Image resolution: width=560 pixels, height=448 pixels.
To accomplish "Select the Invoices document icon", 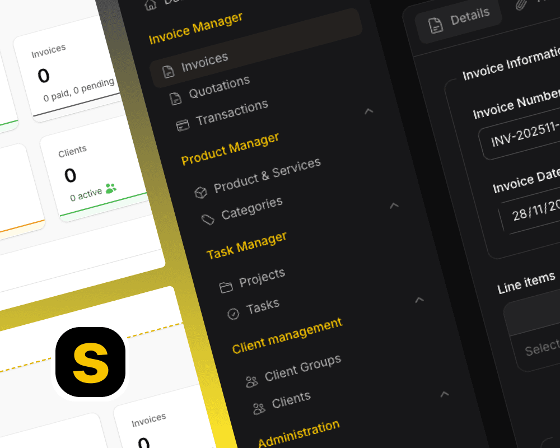I will (x=167, y=71).
